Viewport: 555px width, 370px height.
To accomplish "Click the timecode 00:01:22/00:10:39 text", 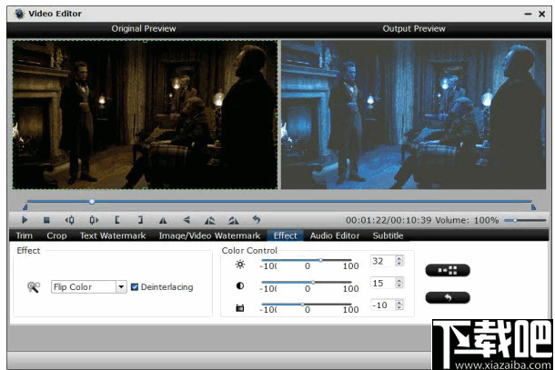I will [x=388, y=220].
